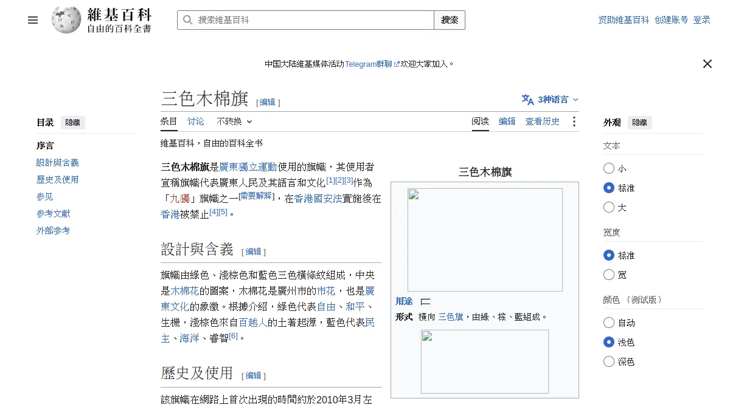Open citation reference [1]
Image resolution: width=730 pixels, height=410 pixels.
coord(330,180)
